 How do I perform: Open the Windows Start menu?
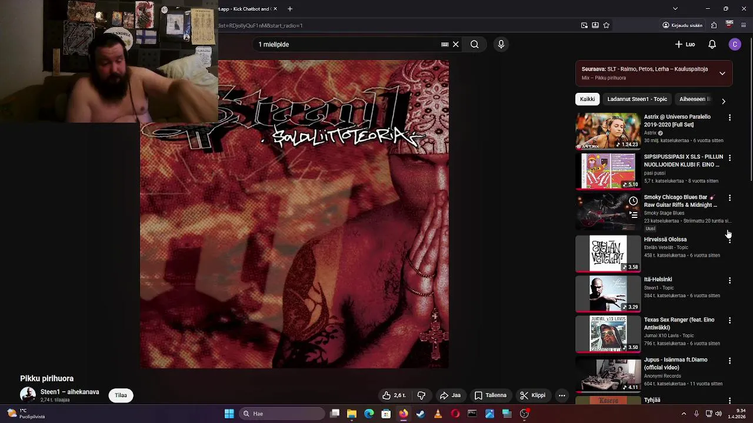click(x=229, y=414)
